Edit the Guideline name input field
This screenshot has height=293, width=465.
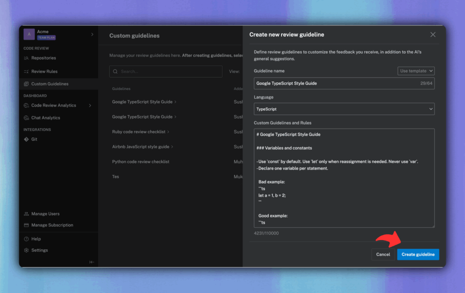click(344, 84)
